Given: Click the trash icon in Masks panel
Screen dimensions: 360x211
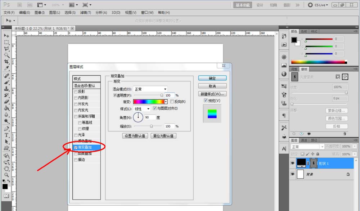Looking at the screenshot, I should (345, 133).
